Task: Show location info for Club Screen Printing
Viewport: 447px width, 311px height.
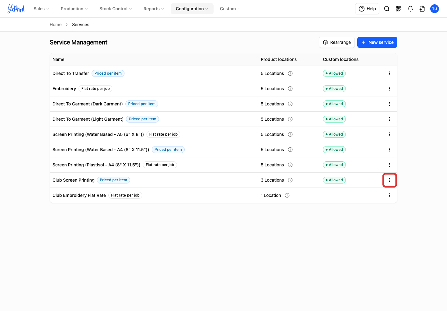Action: pyautogui.click(x=290, y=180)
